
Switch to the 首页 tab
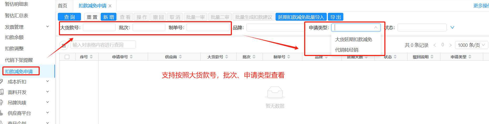63,6
